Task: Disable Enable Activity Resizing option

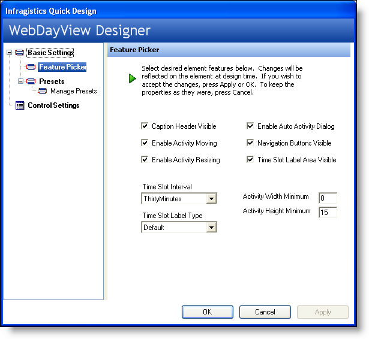Action: [145, 160]
